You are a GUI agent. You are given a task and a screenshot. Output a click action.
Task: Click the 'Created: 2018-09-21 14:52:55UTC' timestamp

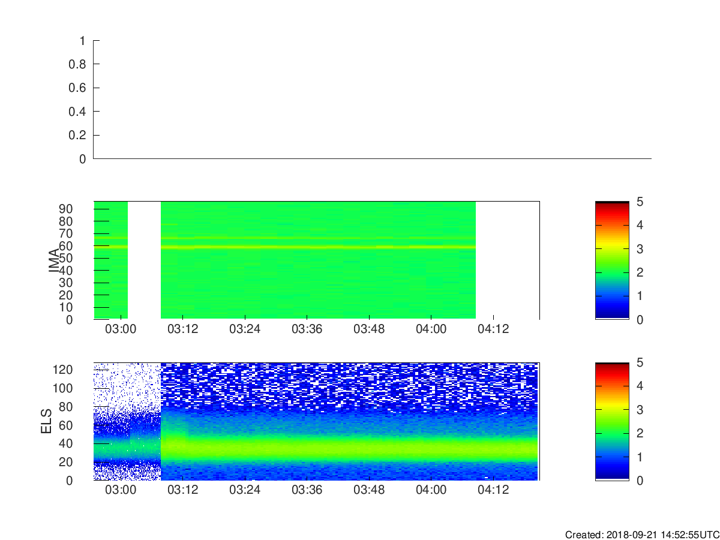pos(642,534)
